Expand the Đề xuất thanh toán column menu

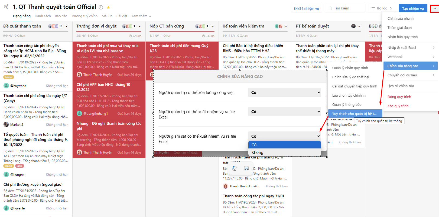tap(67, 26)
